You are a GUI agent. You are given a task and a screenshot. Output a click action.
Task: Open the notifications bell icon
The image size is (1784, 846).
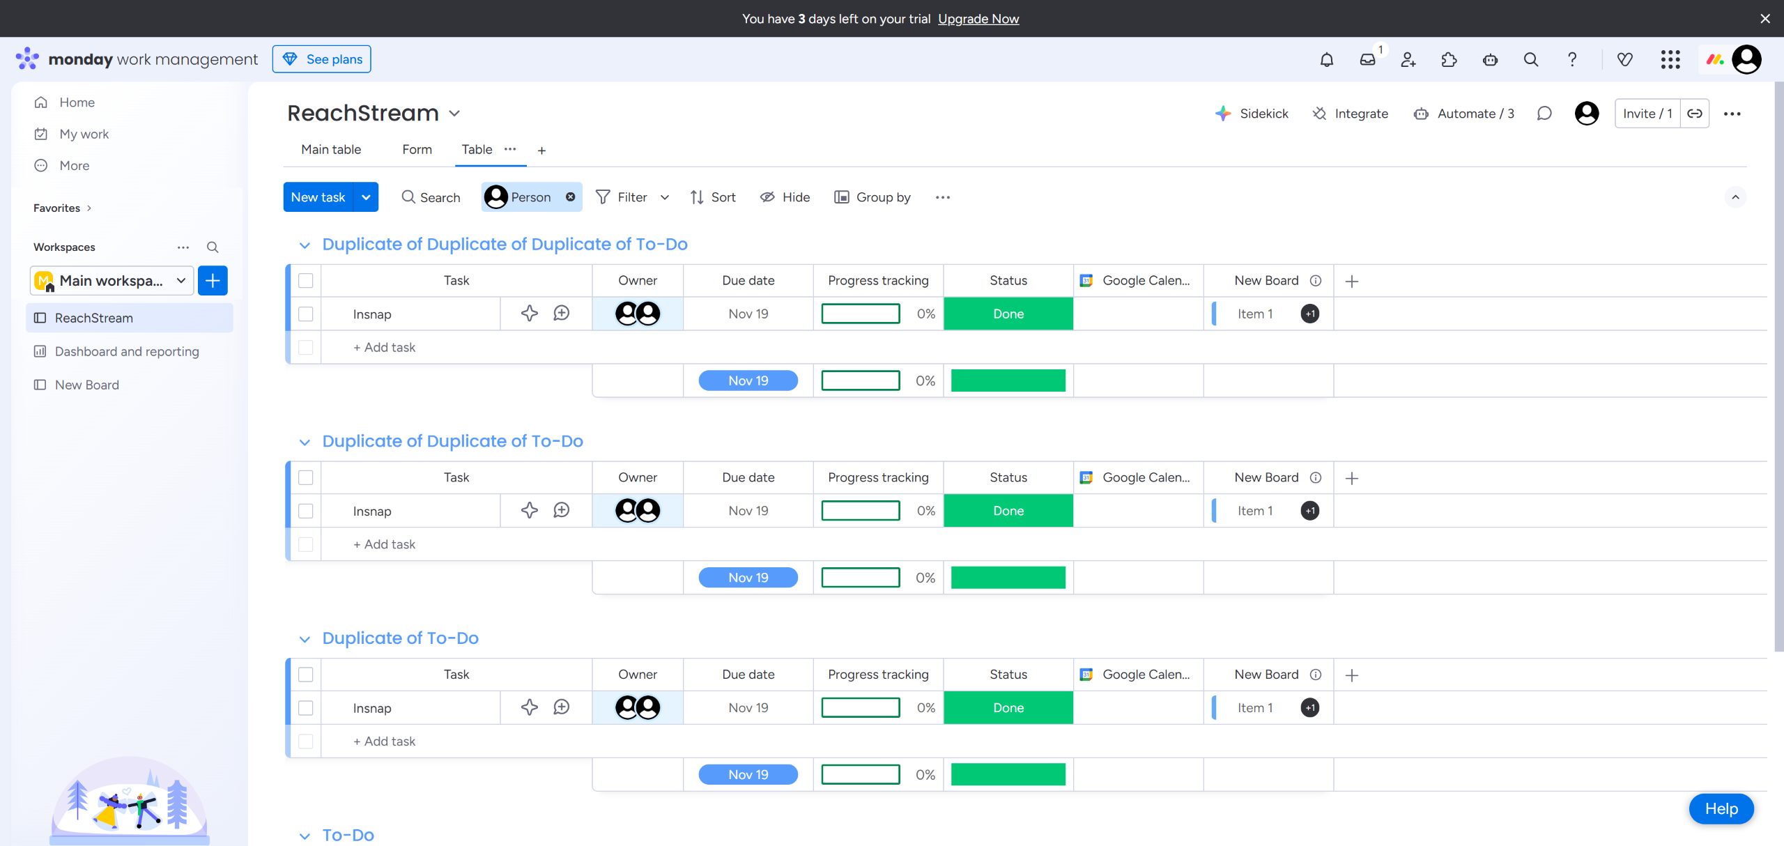pyautogui.click(x=1326, y=59)
